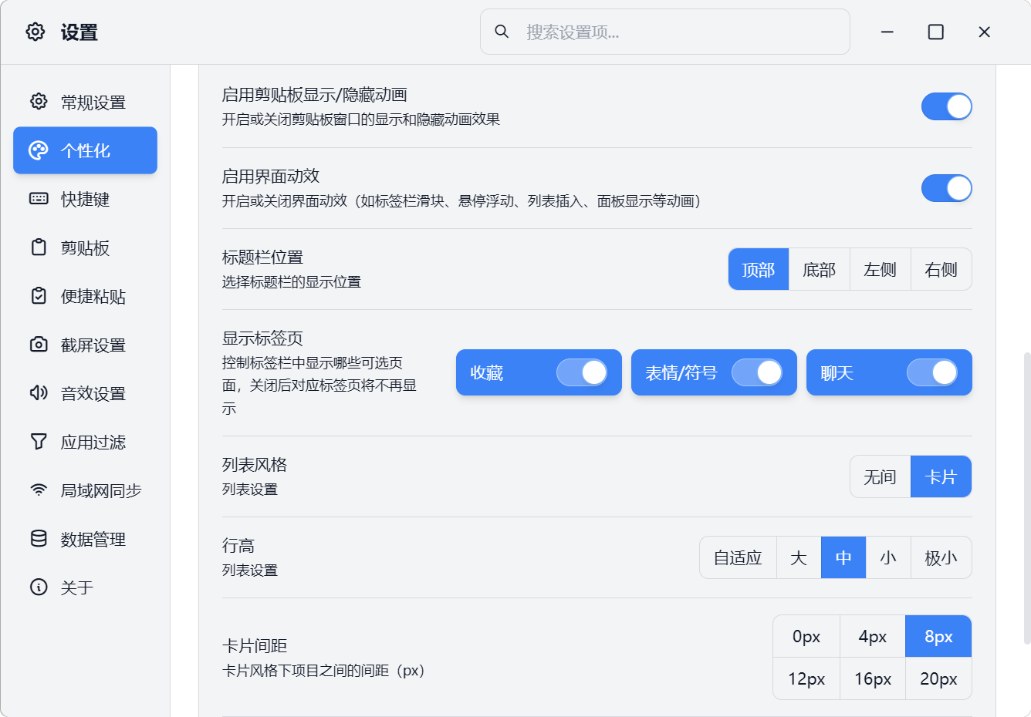Set title bar position to 左侧
This screenshot has height=717, width=1031.
[881, 269]
